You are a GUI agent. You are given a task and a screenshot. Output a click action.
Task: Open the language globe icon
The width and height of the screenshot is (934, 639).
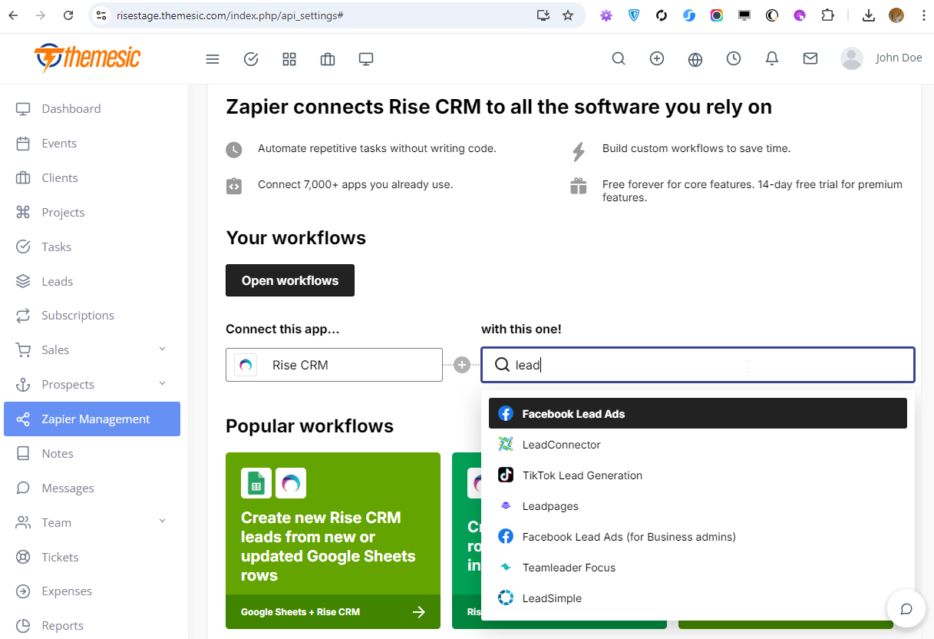pyautogui.click(x=695, y=58)
